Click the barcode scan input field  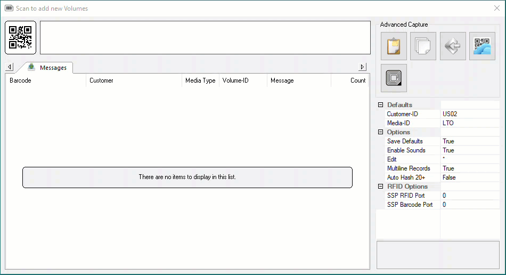tap(205, 37)
